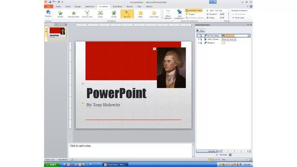Start Slide Show from status bar icon
Screen dimensions: 297x167
point(219,160)
